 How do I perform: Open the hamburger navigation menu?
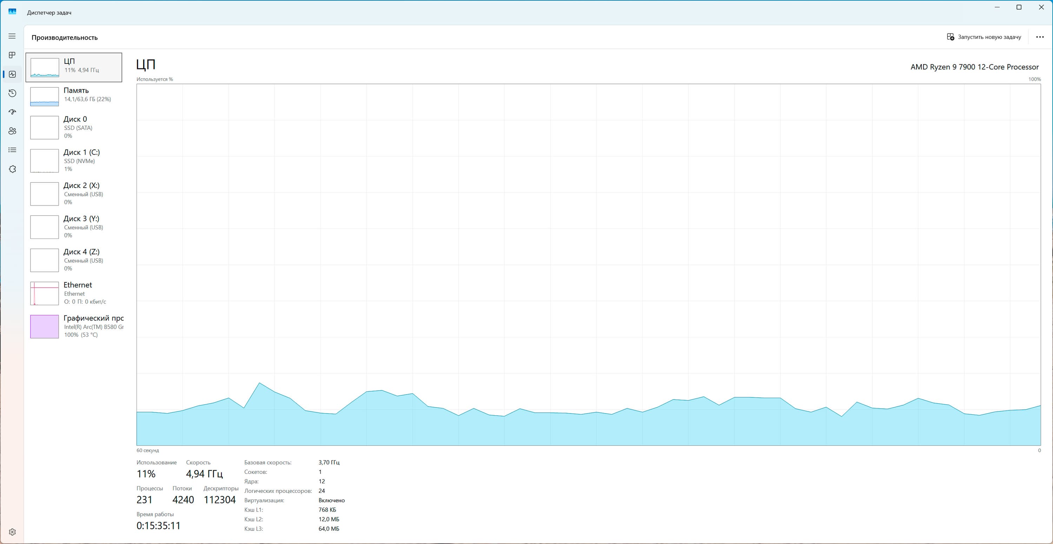click(12, 36)
